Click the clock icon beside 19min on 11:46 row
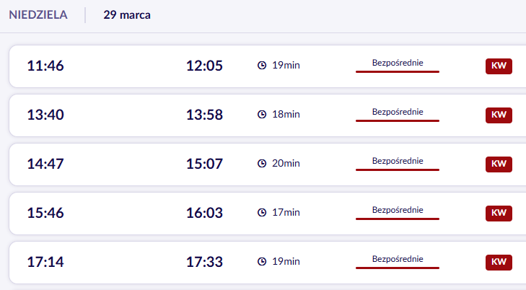This screenshot has height=290, width=526. tap(262, 66)
